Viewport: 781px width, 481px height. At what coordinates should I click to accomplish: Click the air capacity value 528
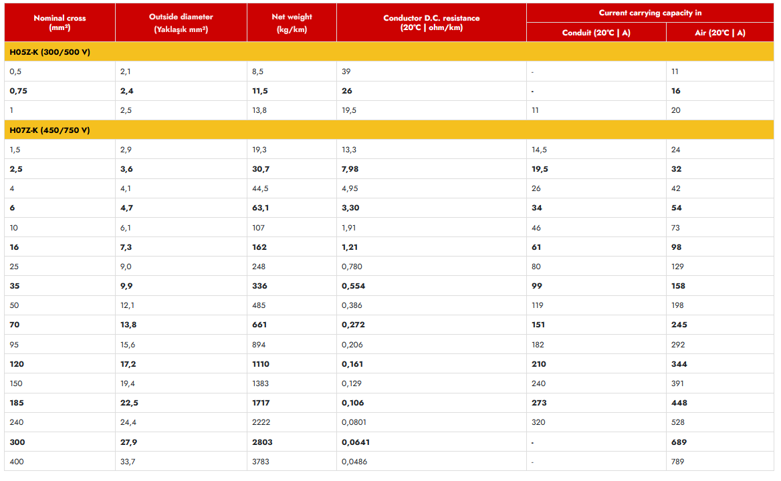click(x=677, y=422)
